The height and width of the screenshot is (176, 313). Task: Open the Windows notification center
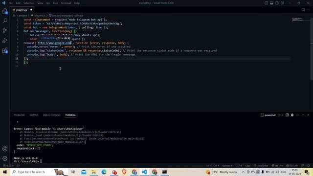[307, 172]
